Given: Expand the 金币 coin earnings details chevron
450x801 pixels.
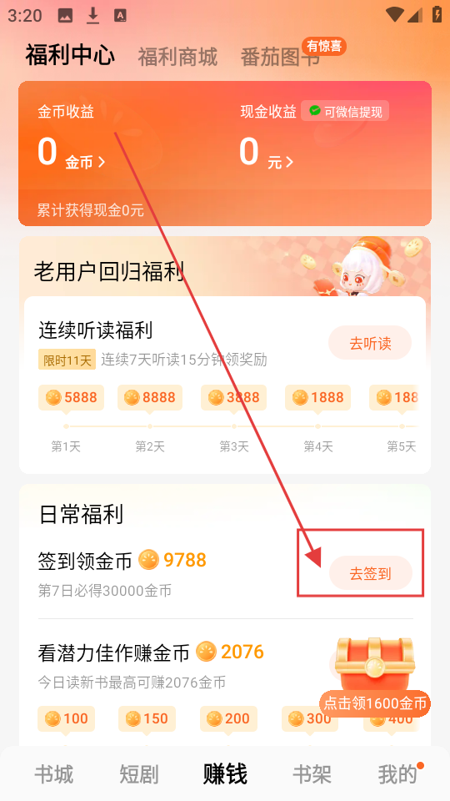Looking at the screenshot, I should click(101, 163).
